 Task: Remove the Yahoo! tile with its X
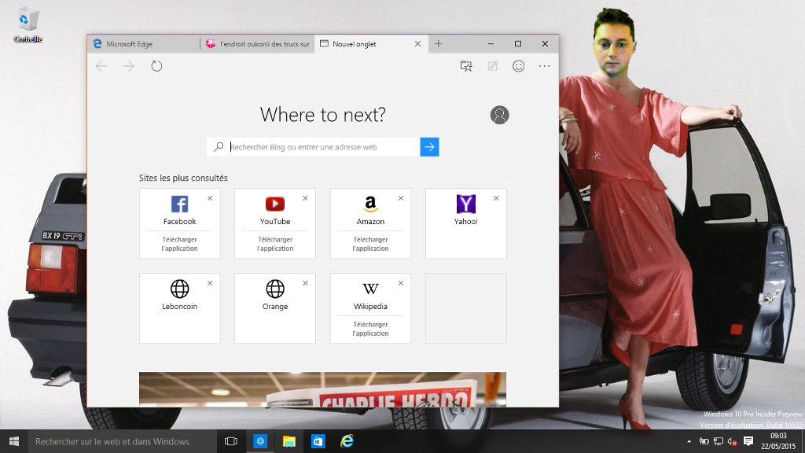pyautogui.click(x=496, y=198)
